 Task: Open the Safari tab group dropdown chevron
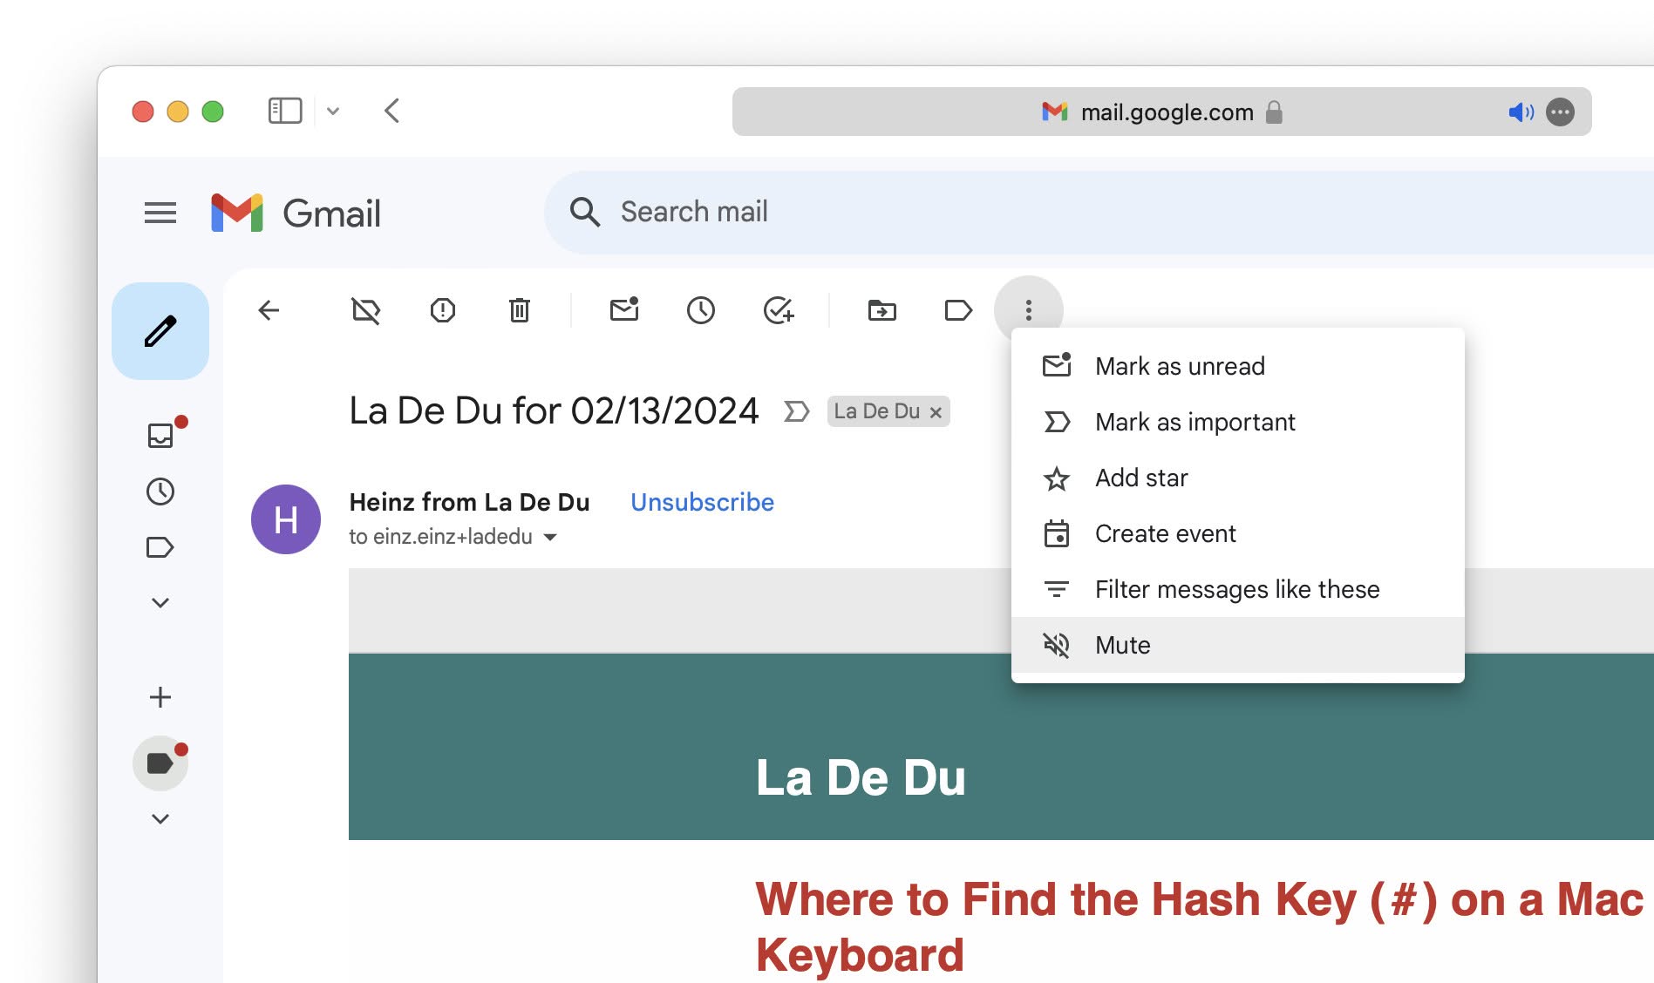pyautogui.click(x=333, y=112)
